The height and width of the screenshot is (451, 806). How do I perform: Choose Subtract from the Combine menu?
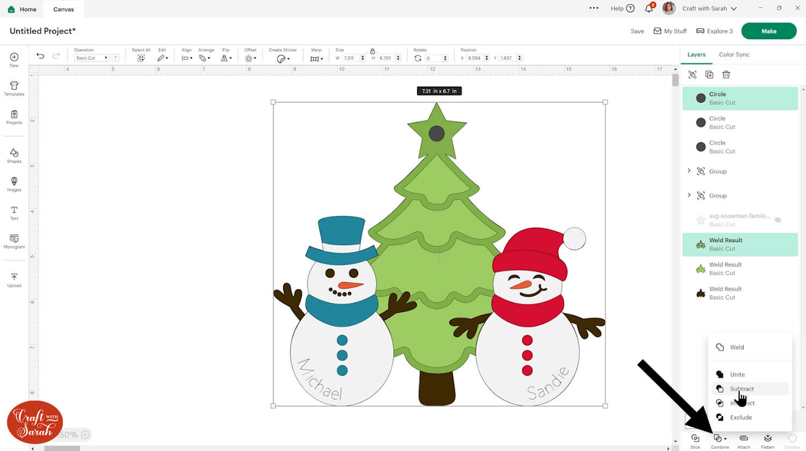[x=742, y=389]
